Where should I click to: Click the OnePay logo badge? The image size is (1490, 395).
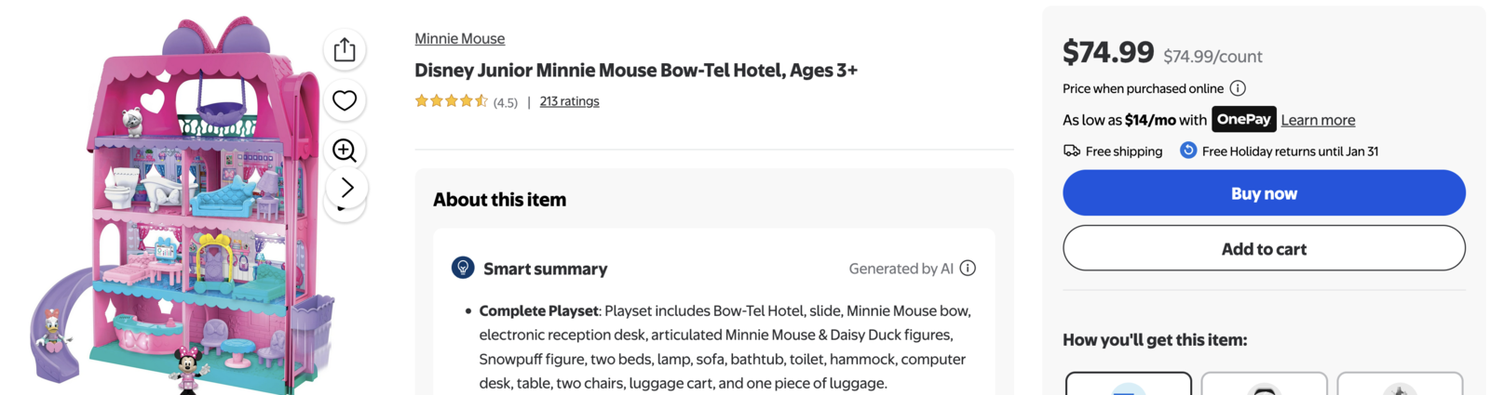pyautogui.click(x=1243, y=119)
